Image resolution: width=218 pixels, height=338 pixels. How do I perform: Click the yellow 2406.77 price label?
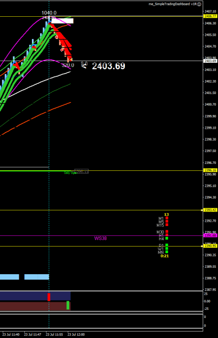[x=210, y=16]
